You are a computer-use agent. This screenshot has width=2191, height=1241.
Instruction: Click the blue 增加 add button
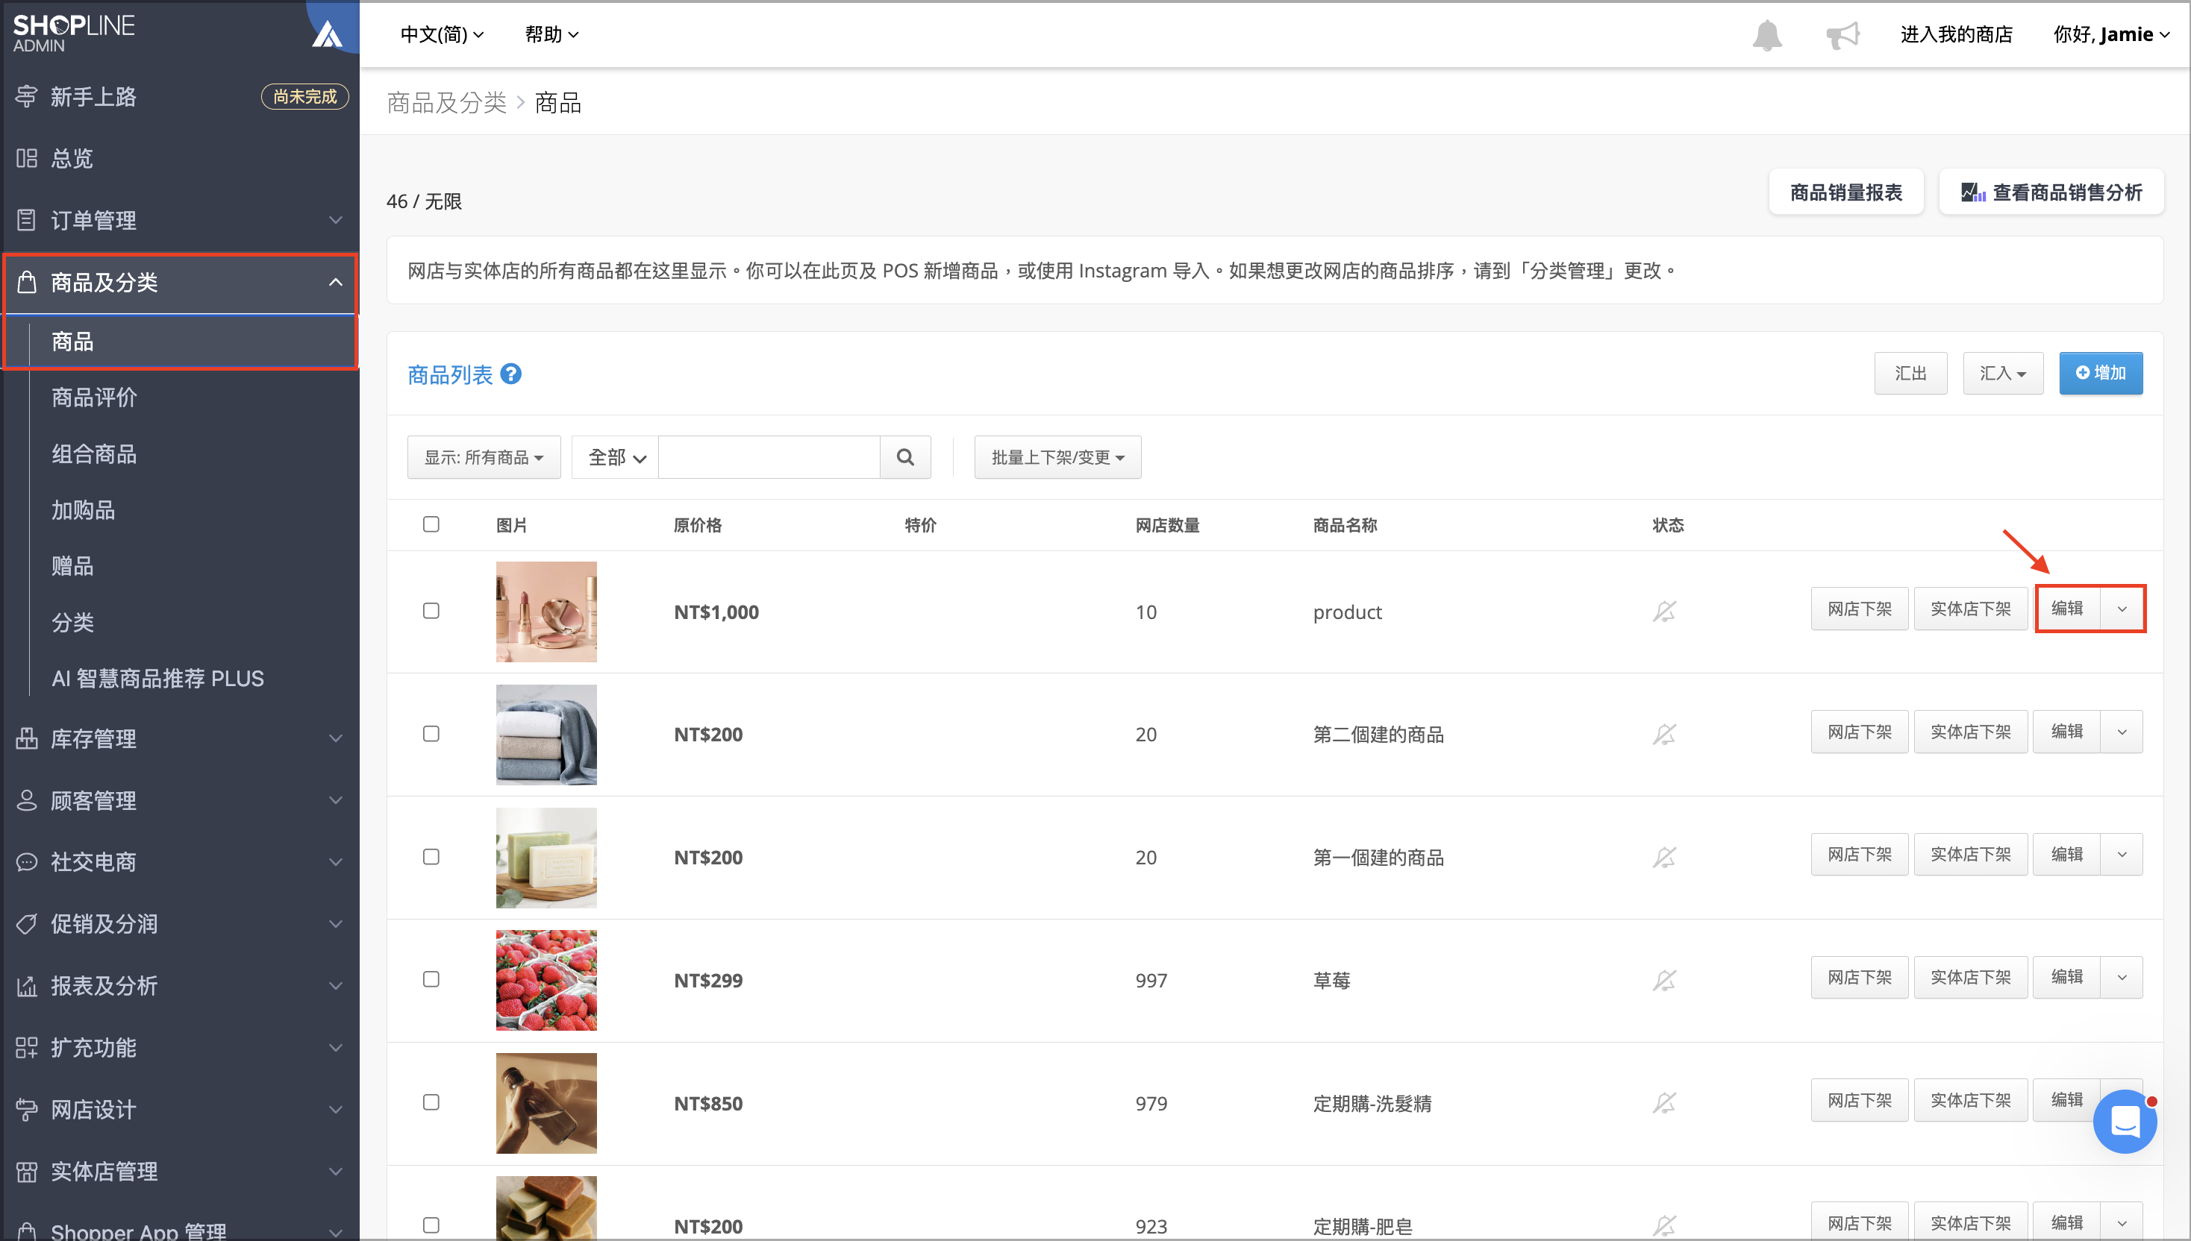coord(2101,374)
